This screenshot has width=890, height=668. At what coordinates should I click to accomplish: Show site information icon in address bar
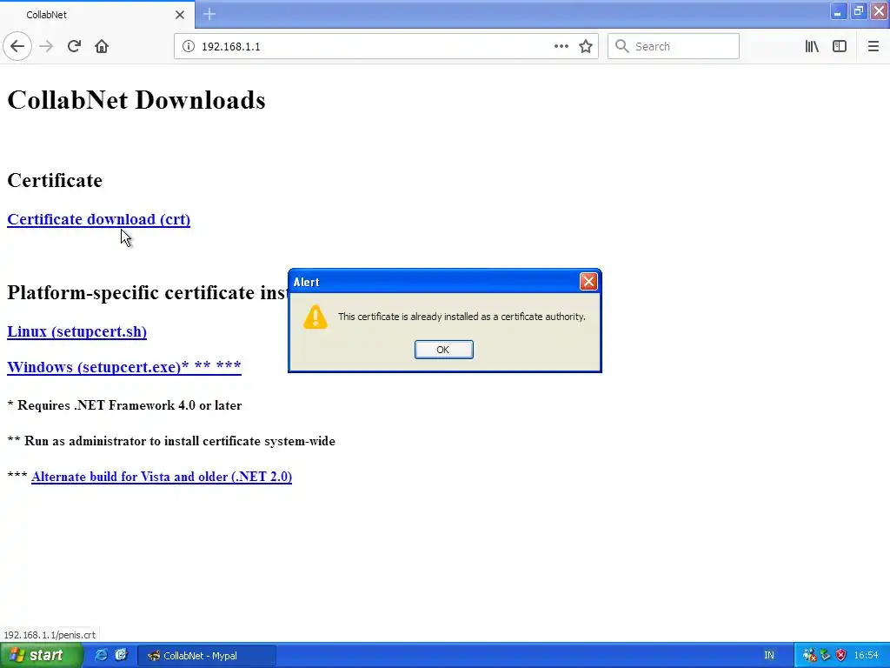coord(188,47)
